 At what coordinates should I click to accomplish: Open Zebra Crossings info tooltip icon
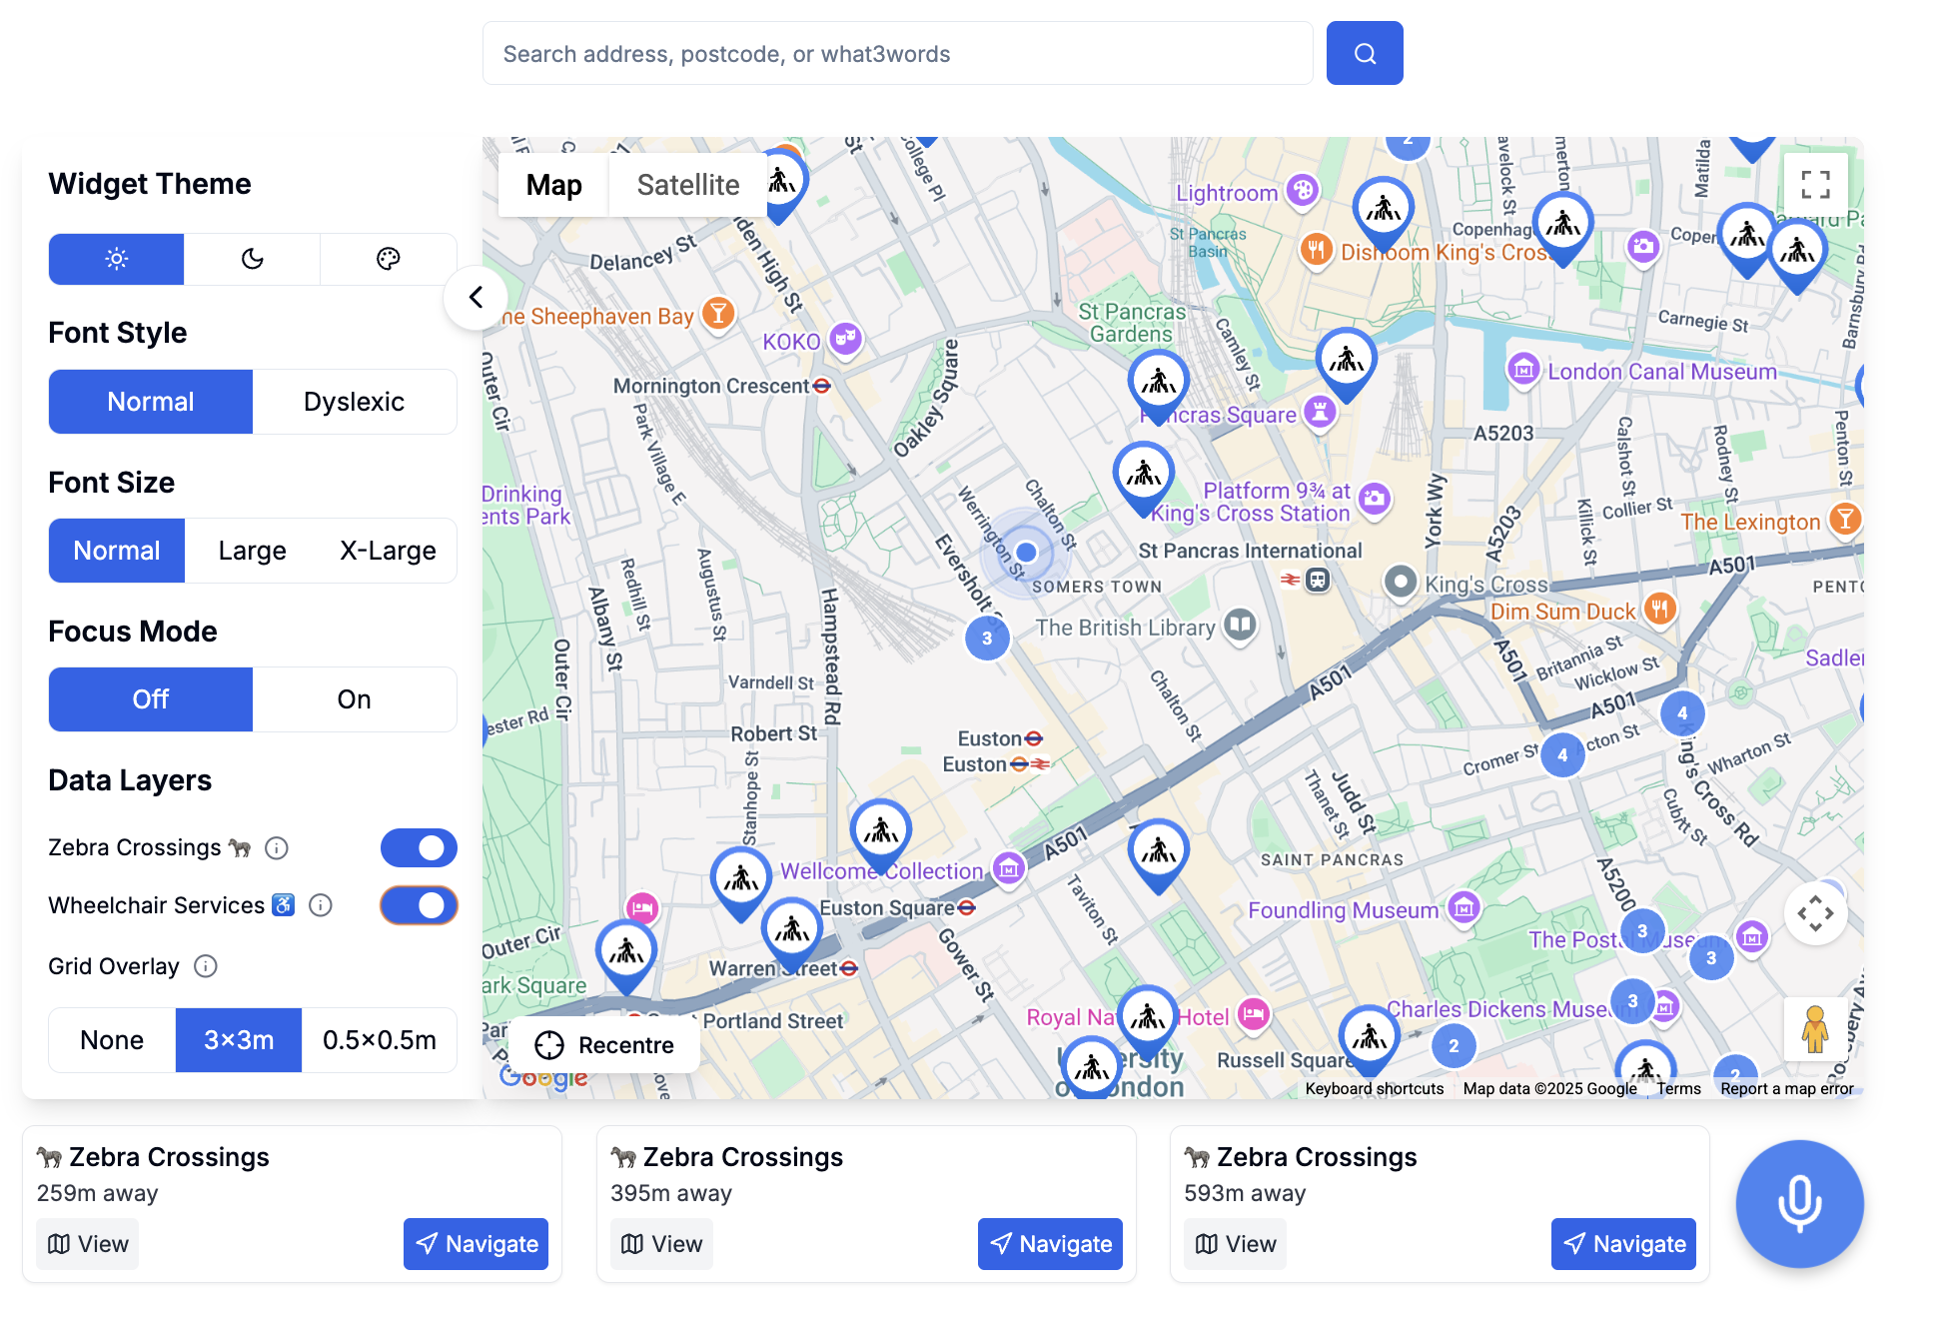277,848
